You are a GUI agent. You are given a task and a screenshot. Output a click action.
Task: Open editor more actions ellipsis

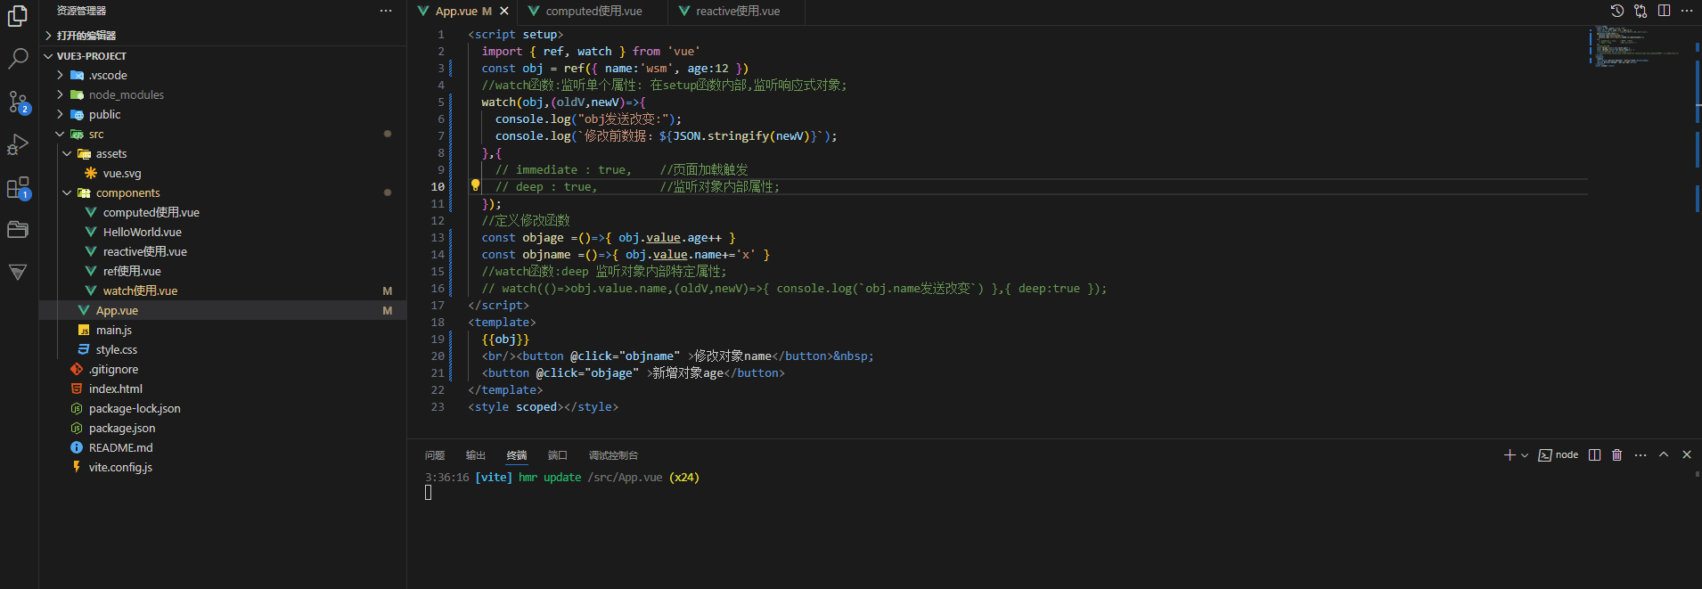[1687, 11]
